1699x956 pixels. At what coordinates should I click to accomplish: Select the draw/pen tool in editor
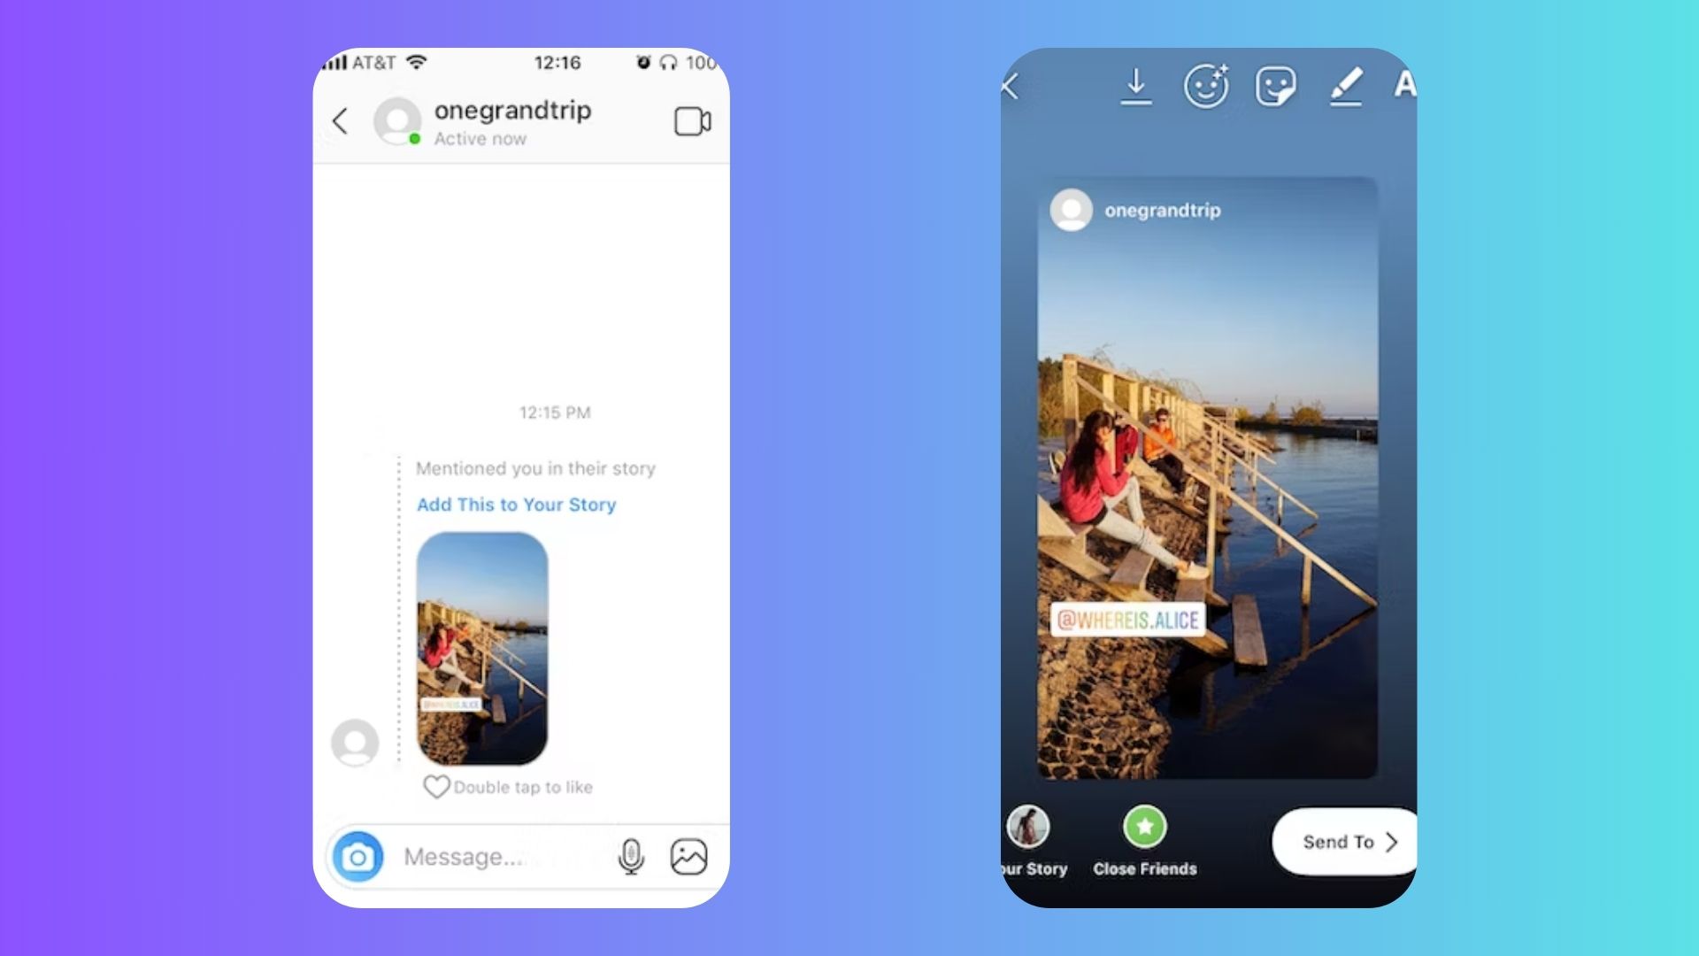[x=1348, y=84]
